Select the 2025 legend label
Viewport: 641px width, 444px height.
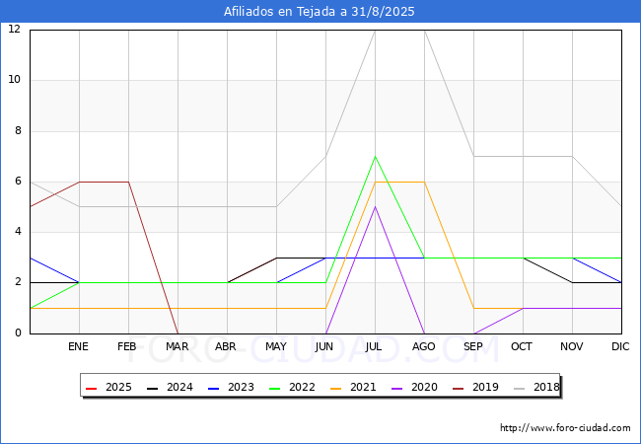click(118, 387)
